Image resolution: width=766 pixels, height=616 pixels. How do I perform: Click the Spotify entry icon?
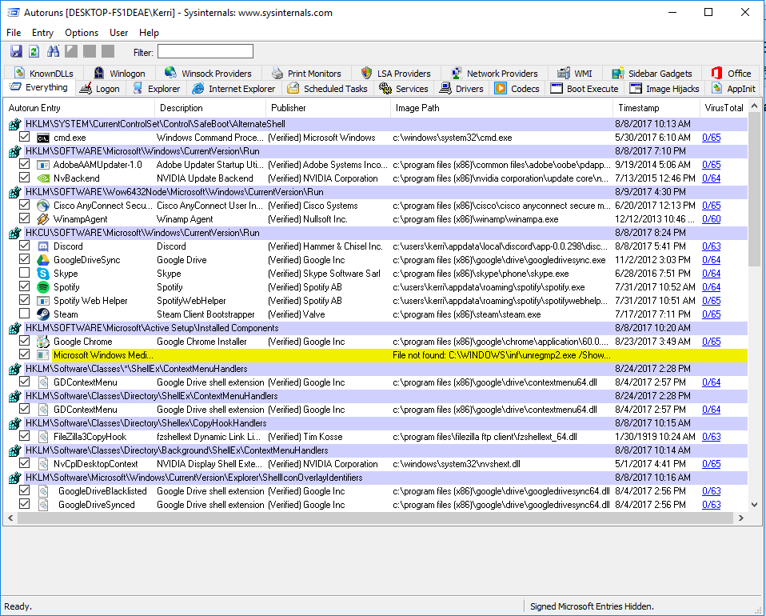[43, 287]
